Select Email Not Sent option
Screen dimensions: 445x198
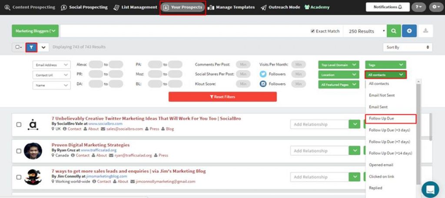point(382,95)
